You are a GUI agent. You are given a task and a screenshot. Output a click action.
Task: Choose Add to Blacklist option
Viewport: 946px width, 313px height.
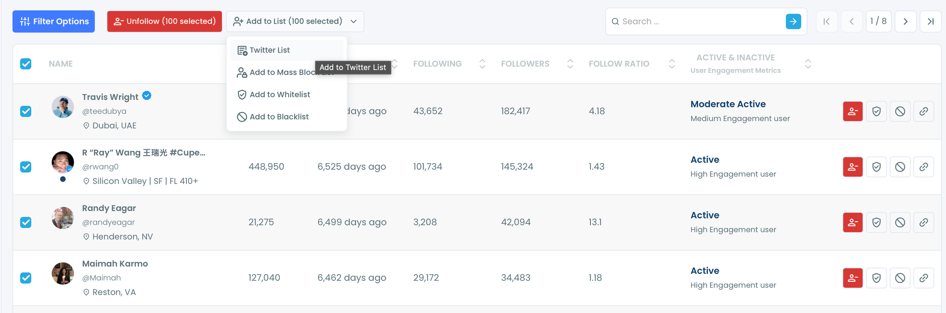point(279,117)
